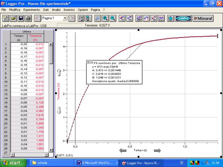Click the up arrow on Tensione axis

tap(59, 72)
